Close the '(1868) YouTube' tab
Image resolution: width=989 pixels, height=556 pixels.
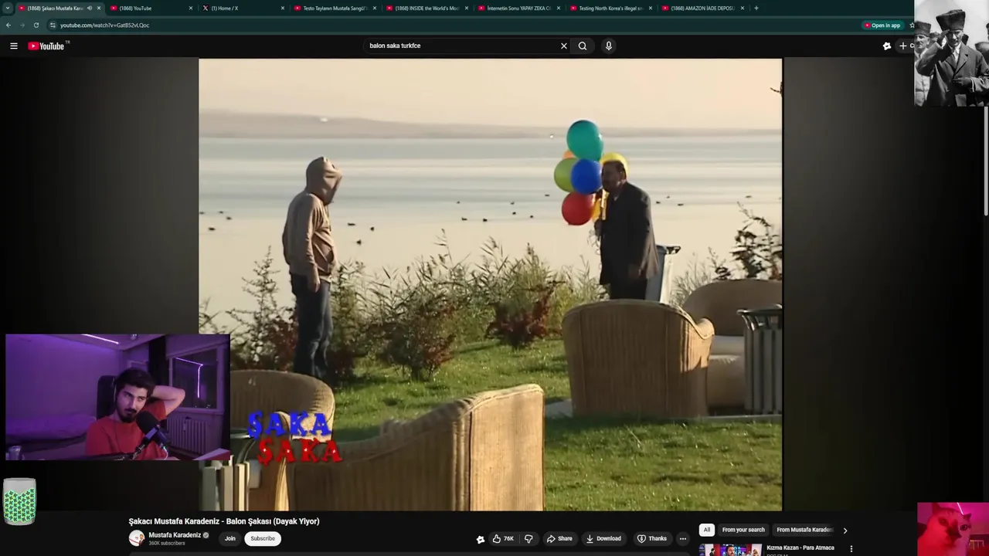tap(191, 8)
